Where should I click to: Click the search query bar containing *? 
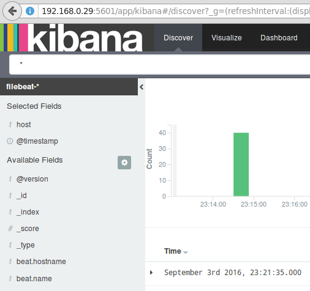pos(160,64)
